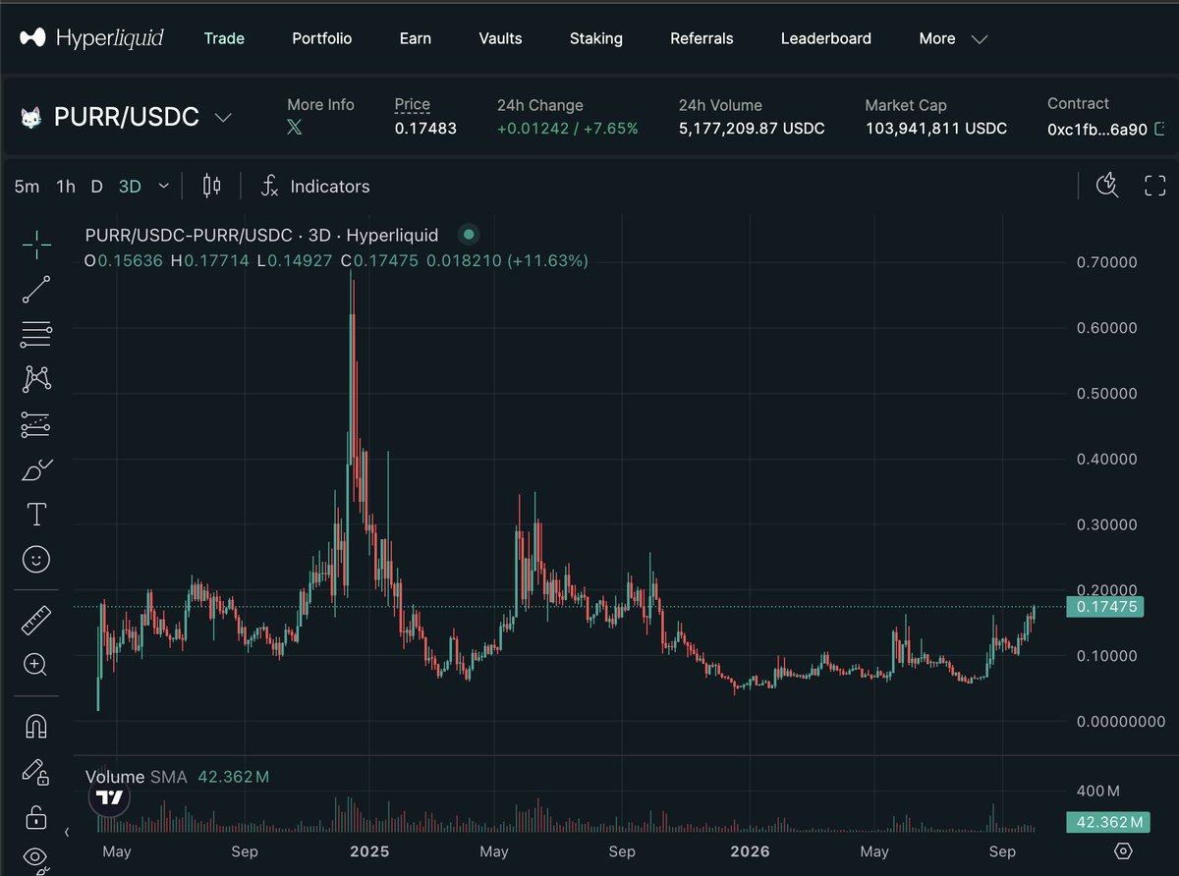Select the trend line drawing tool

point(36,290)
